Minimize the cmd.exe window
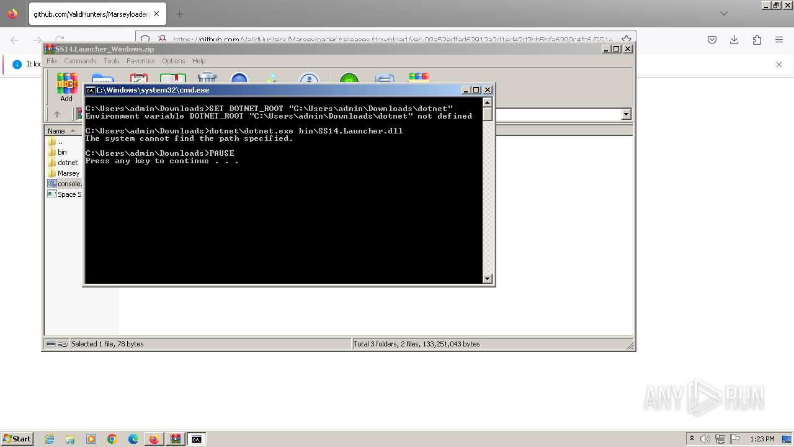 pyautogui.click(x=466, y=90)
